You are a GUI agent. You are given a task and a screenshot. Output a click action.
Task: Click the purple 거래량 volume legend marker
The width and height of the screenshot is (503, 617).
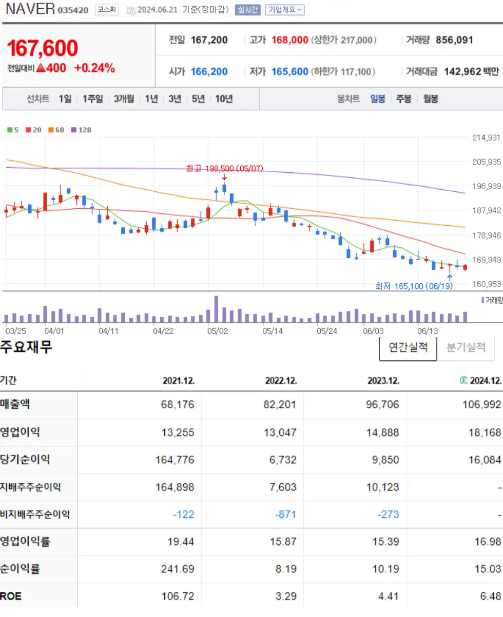(483, 299)
